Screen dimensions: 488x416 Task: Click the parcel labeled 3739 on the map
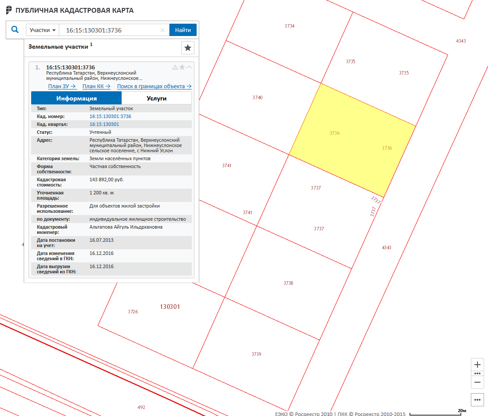256,354
